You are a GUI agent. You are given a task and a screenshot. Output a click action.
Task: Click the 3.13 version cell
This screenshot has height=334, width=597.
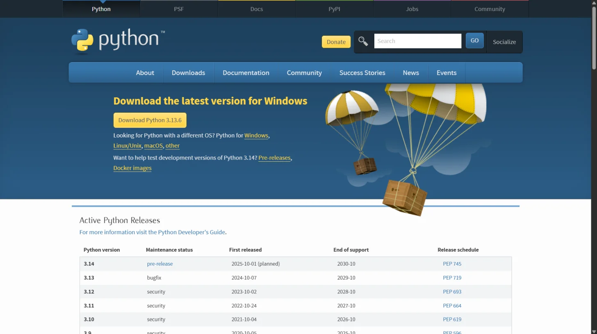(89, 278)
